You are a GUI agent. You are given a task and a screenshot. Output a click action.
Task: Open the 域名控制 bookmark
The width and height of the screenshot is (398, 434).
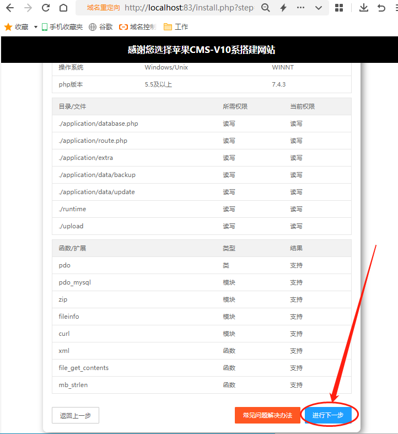coord(138,27)
